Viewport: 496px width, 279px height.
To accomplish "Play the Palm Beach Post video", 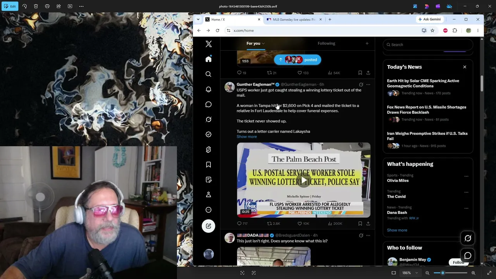I will (304, 180).
